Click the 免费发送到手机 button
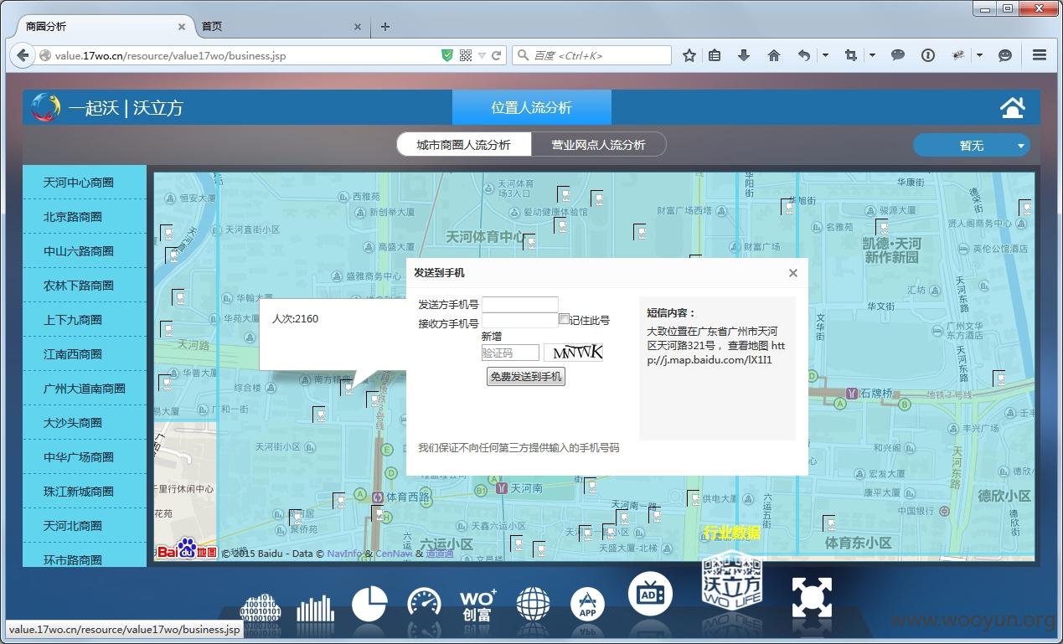This screenshot has width=1063, height=644. 526,377
